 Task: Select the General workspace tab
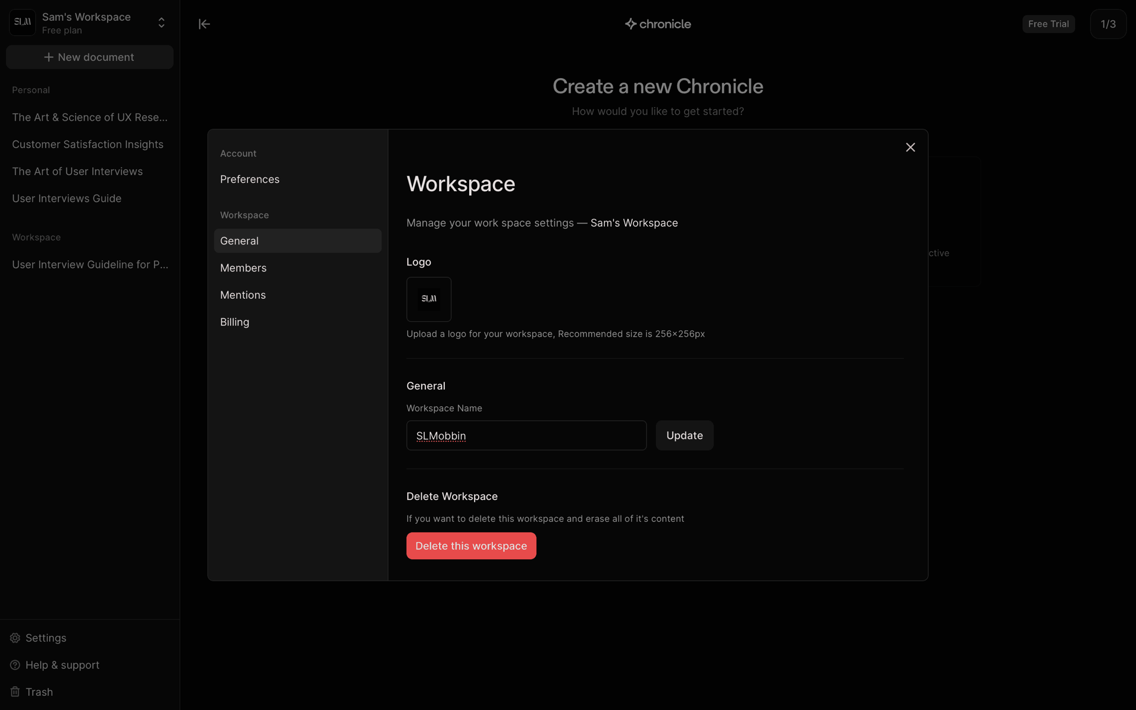pyautogui.click(x=298, y=241)
